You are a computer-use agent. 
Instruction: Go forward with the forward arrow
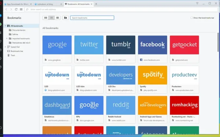click(x=11, y=9)
